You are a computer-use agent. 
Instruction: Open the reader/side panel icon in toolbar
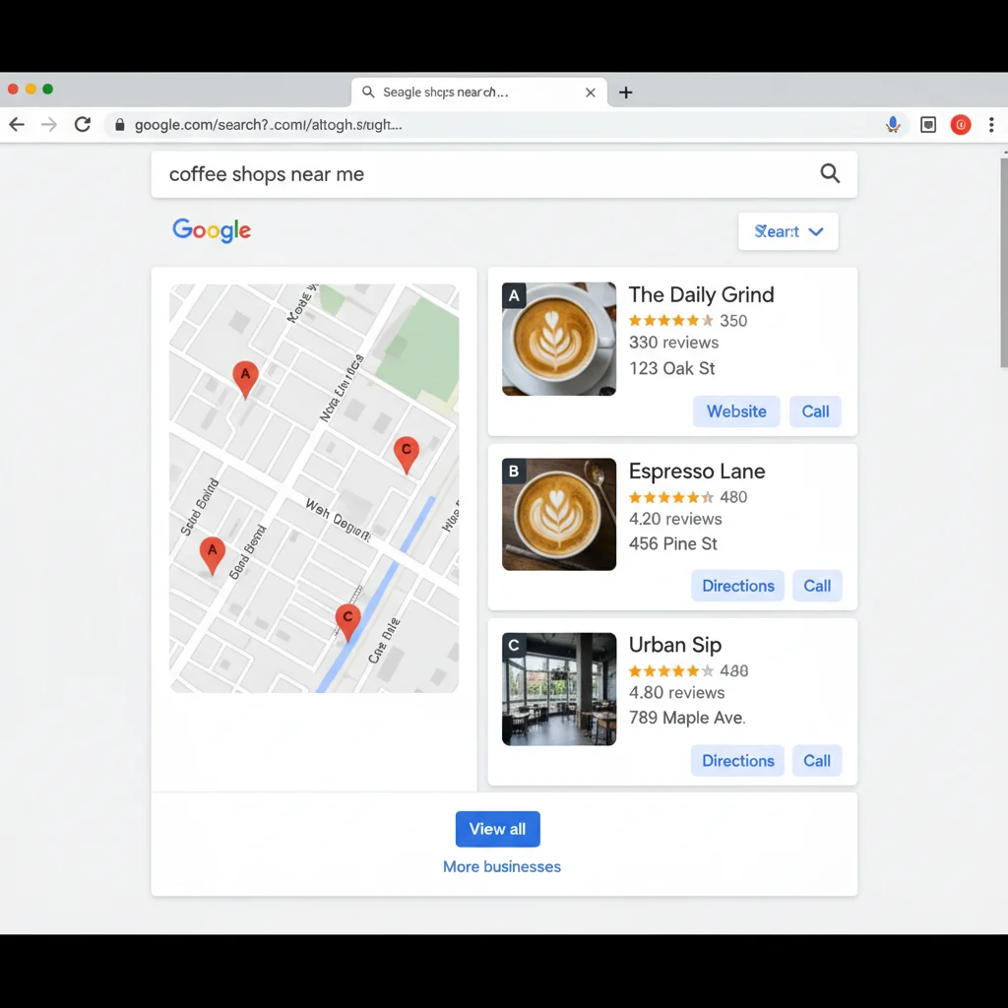point(927,125)
